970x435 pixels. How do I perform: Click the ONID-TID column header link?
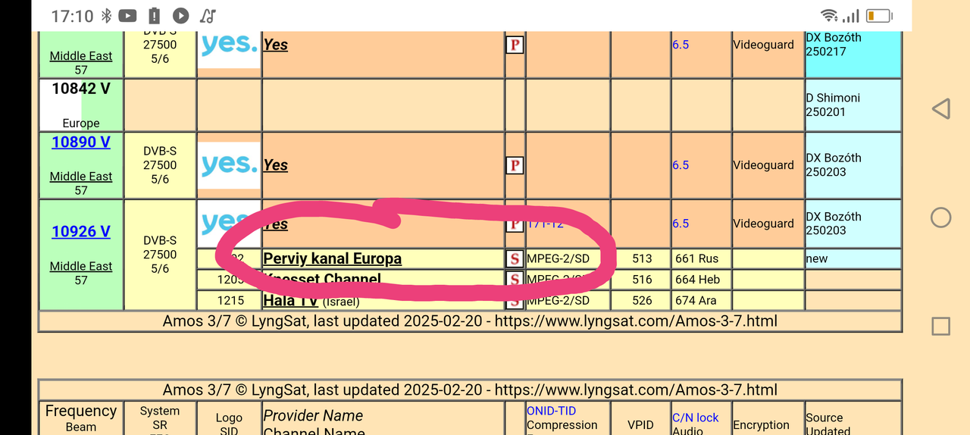pos(552,411)
